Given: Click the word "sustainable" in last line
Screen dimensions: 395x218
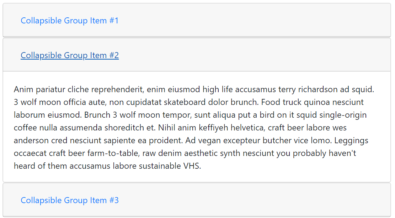Looking at the screenshot, I should pyautogui.click(x=159, y=166).
